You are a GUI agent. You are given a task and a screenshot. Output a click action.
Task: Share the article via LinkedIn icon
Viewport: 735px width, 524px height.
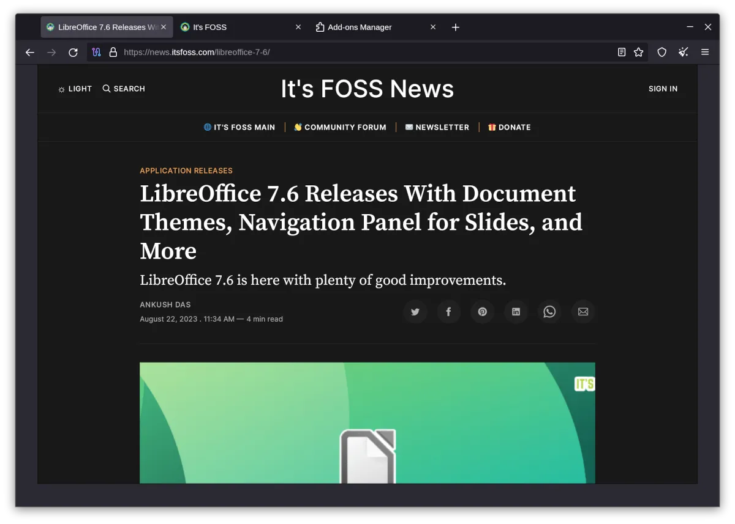tap(516, 312)
